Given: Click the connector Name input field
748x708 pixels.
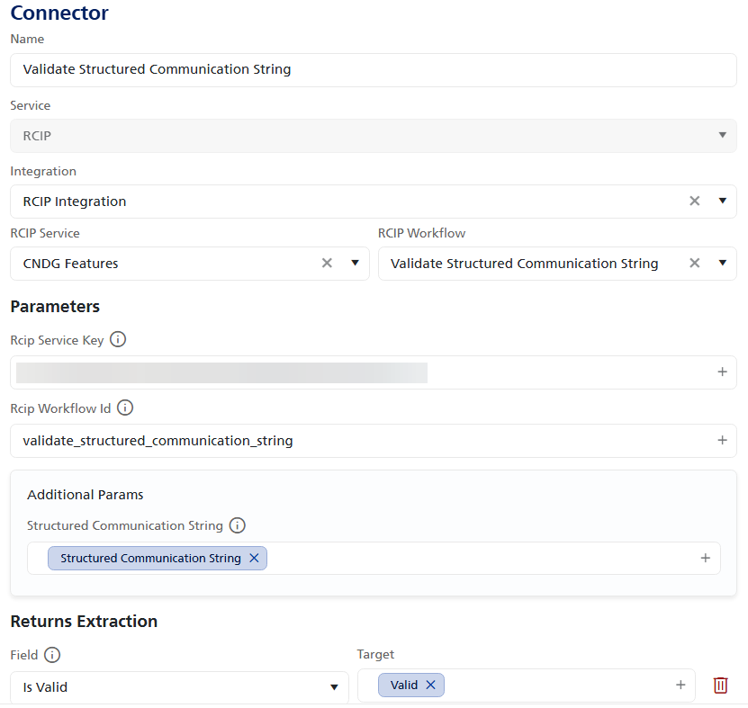Looking at the screenshot, I should 373,70.
